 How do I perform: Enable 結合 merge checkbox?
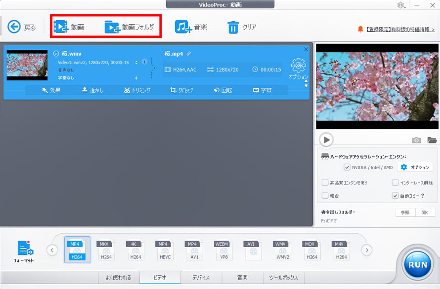point(325,195)
